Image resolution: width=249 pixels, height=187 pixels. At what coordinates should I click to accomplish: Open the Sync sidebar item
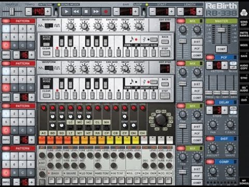tap(244, 78)
